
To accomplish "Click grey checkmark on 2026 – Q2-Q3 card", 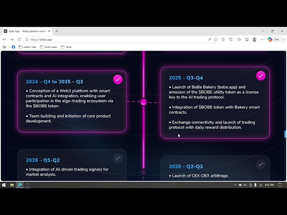I will tap(261, 164).
